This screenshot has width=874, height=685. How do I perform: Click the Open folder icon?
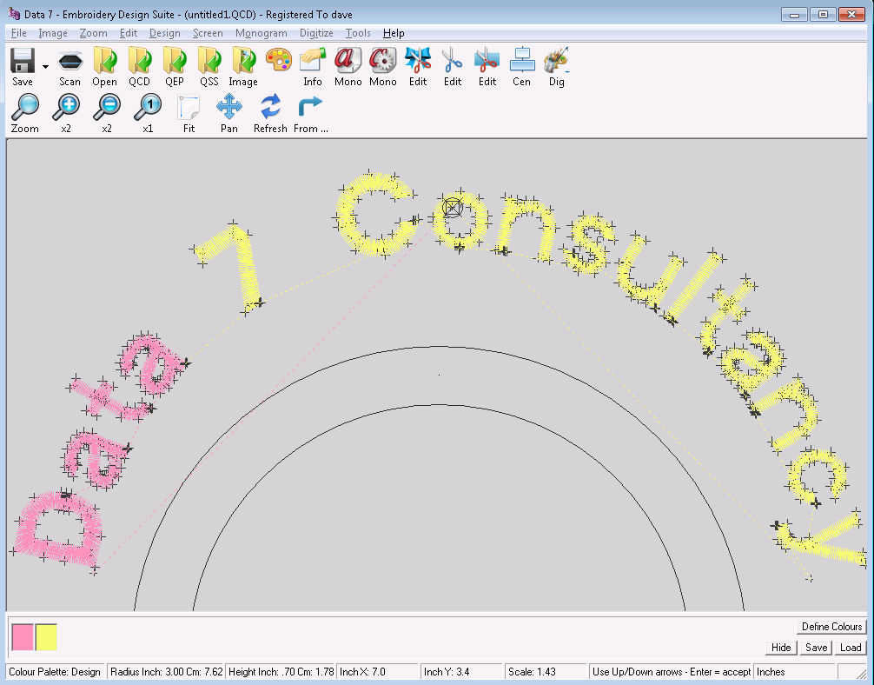click(x=105, y=61)
